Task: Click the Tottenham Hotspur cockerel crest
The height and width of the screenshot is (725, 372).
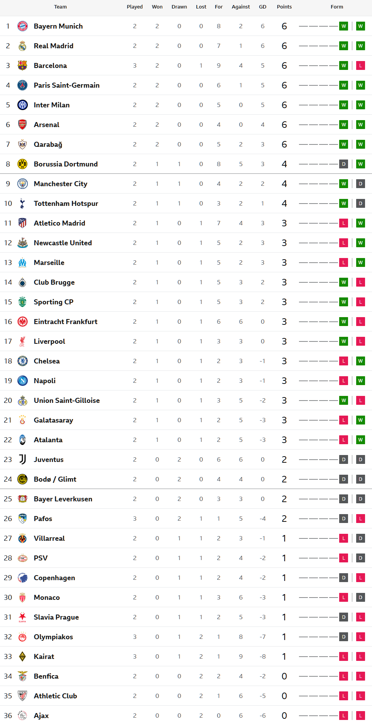Action: point(22,204)
